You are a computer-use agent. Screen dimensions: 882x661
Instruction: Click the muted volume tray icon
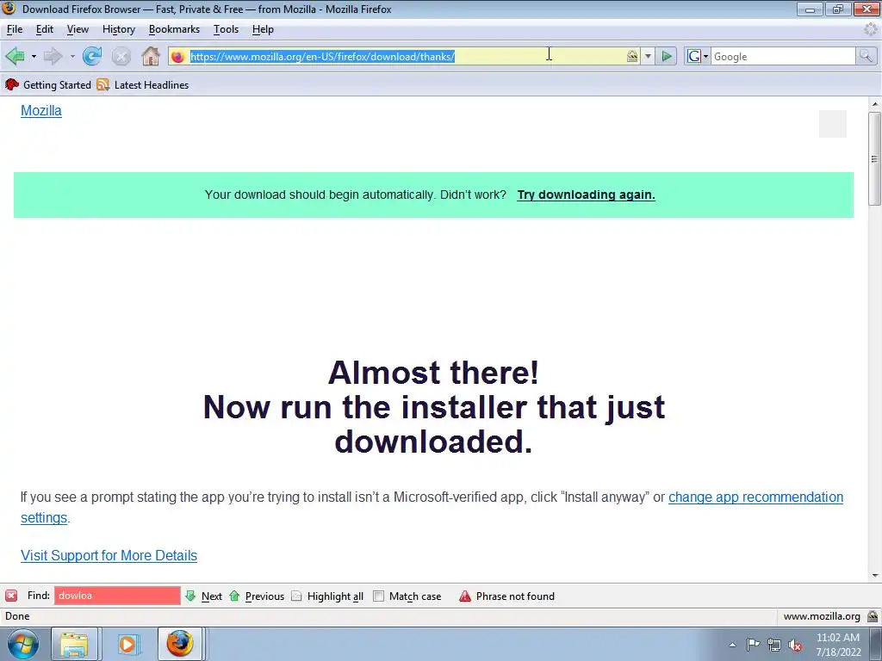click(x=795, y=646)
